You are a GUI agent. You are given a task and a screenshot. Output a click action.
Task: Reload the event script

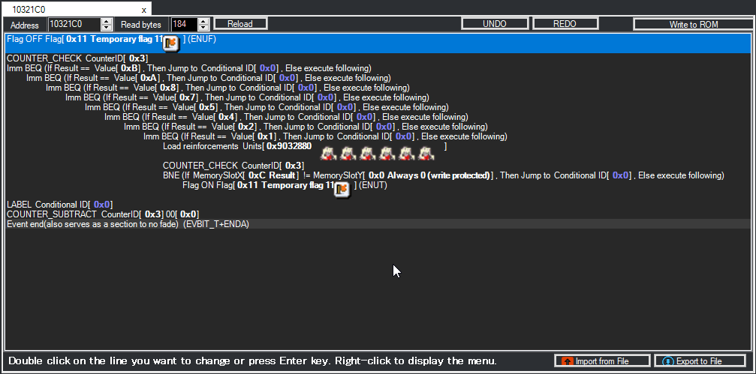point(240,23)
